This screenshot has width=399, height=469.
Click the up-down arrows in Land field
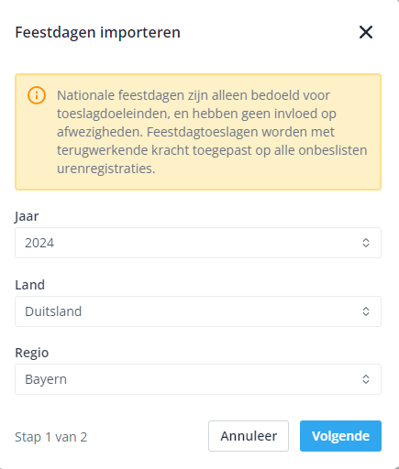(x=366, y=311)
